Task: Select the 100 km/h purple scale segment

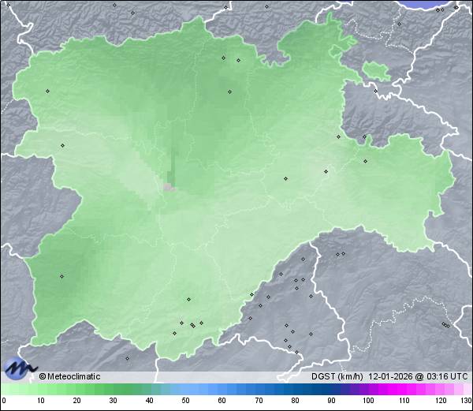Action: pyautogui.click(x=367, y=390)
